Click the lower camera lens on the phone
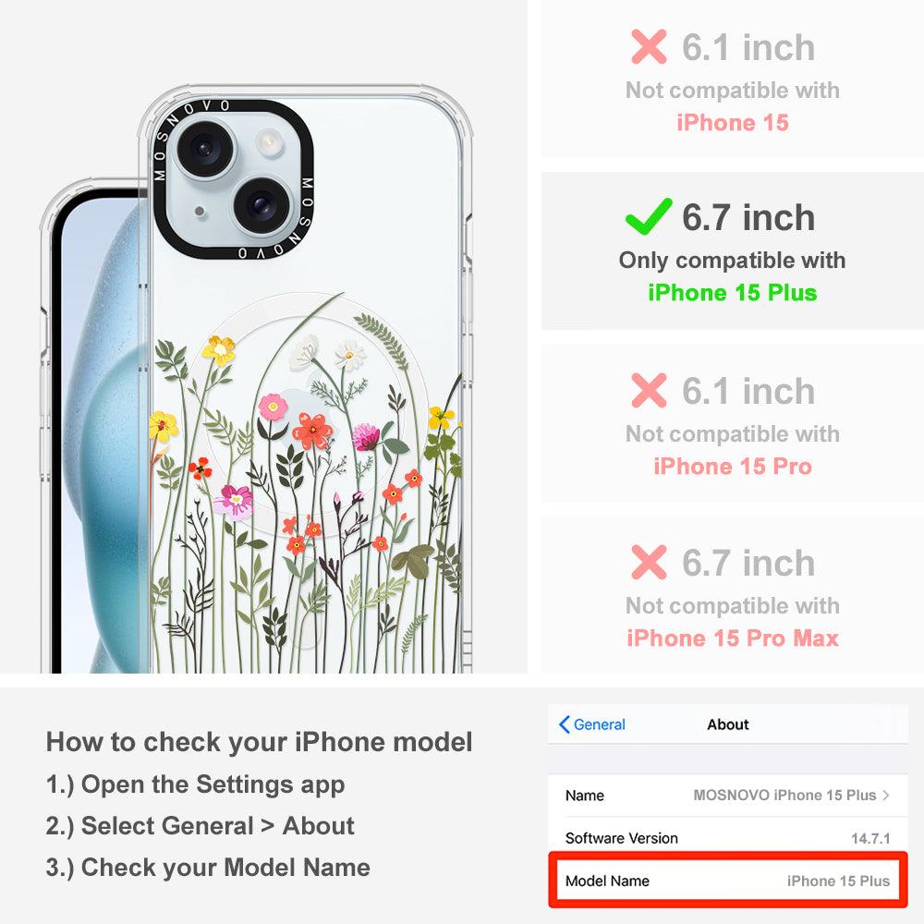 pos(261,206)
